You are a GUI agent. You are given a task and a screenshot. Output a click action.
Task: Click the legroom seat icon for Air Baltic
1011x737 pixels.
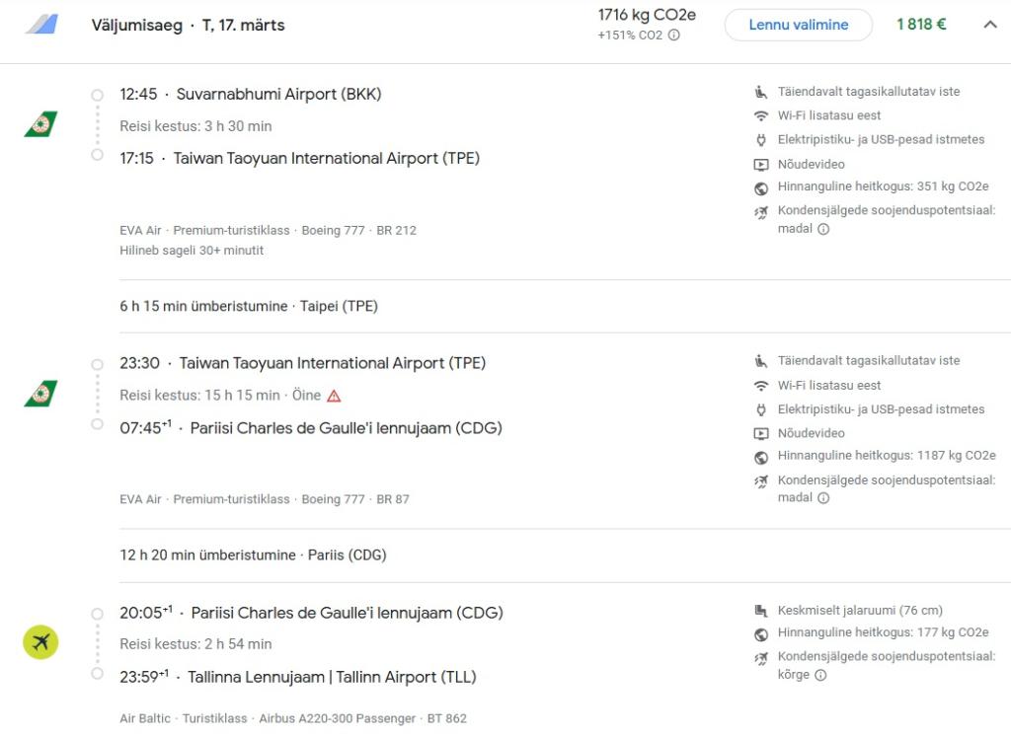760,611
